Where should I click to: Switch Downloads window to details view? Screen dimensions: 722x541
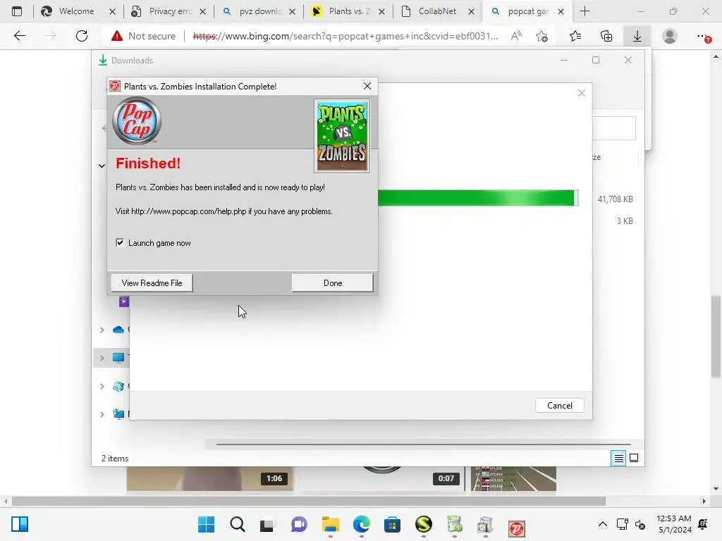tap(618, 458)
